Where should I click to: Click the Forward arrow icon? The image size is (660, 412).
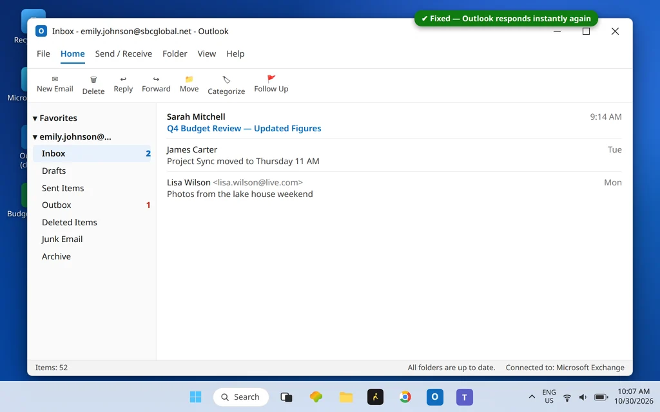156,79
